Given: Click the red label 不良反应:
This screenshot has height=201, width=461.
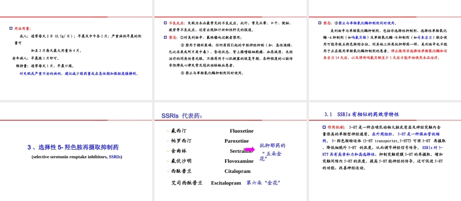Looking at the screenshot, I should tap(177, 23).
